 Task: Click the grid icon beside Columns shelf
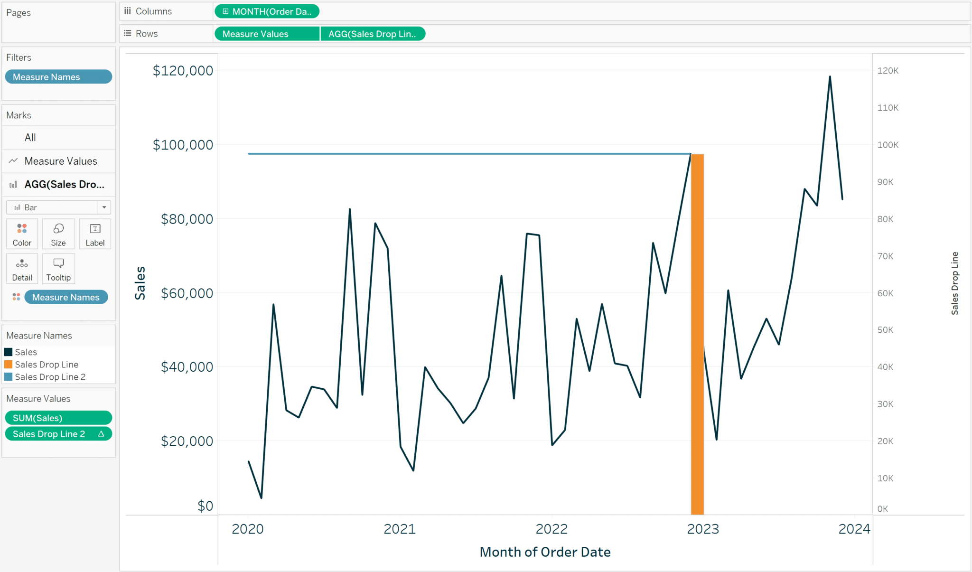127,11
